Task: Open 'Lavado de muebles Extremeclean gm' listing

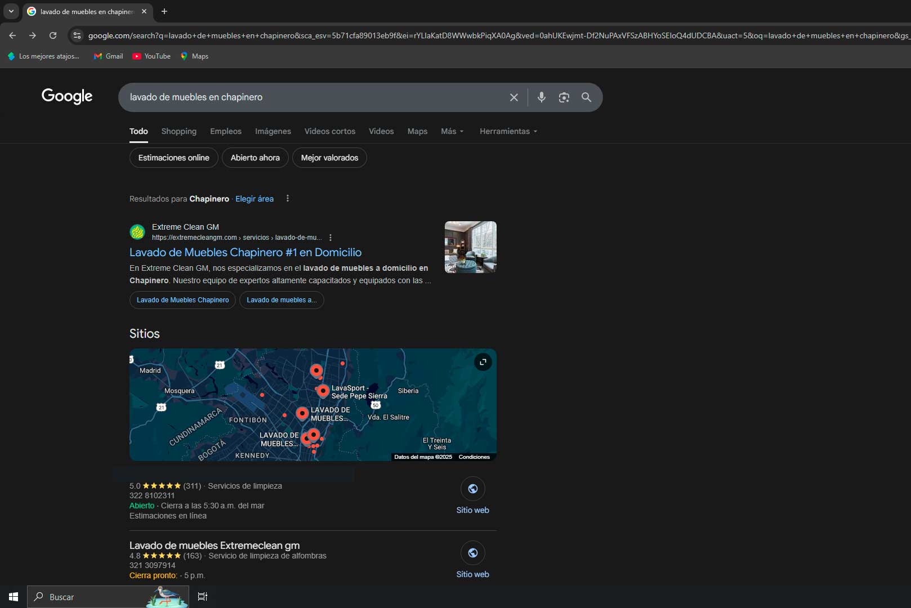Action: tap(215, 546)
